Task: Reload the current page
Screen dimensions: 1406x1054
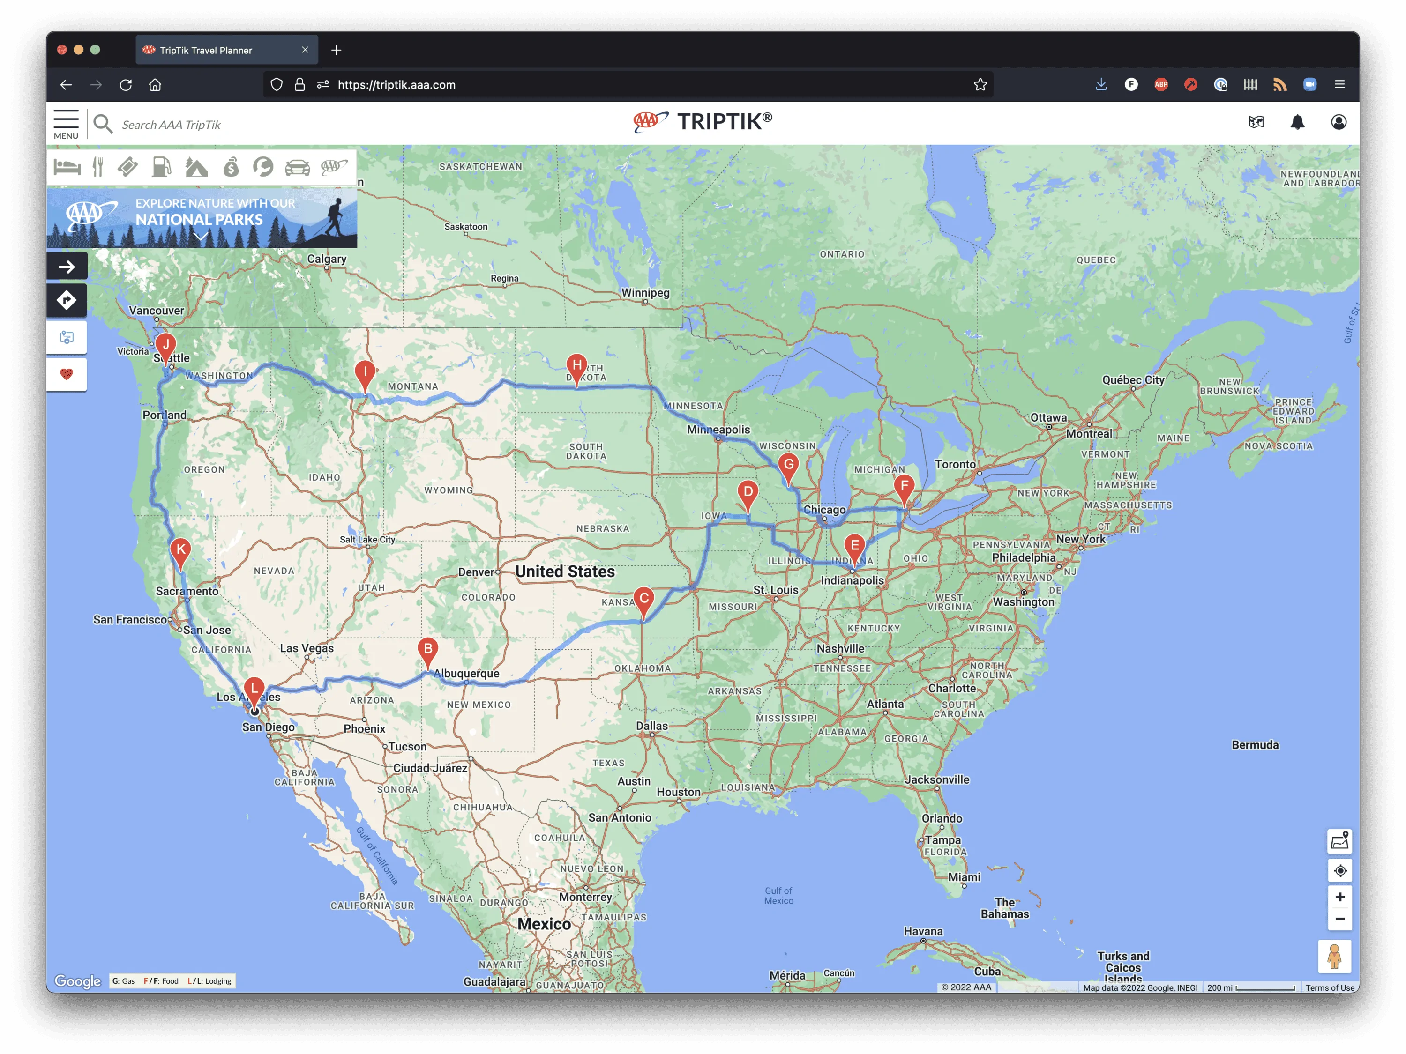Action: coord(126,84)
